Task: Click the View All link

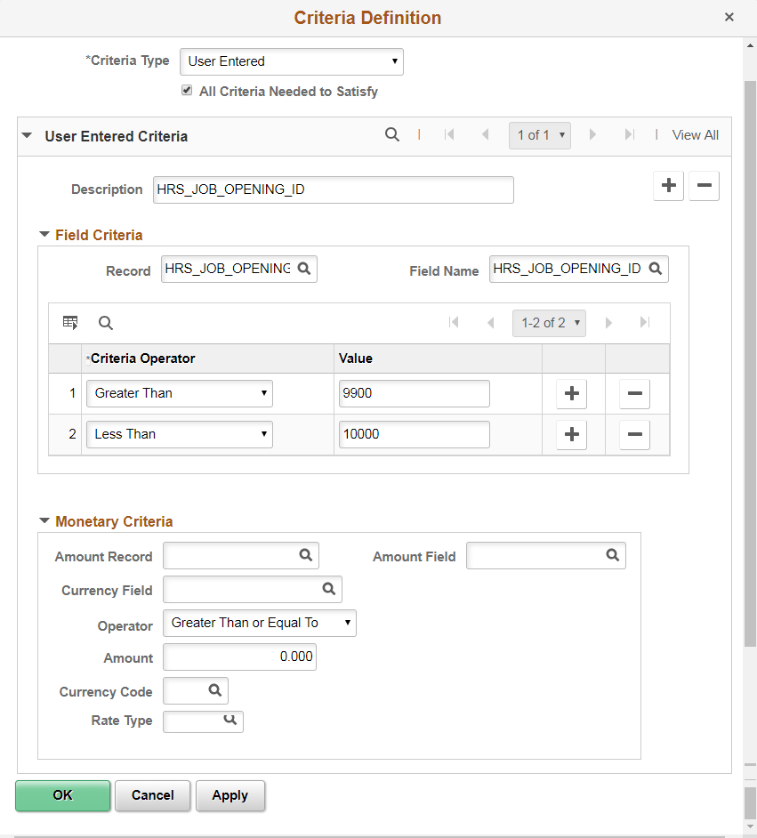Action: point(695,135)
